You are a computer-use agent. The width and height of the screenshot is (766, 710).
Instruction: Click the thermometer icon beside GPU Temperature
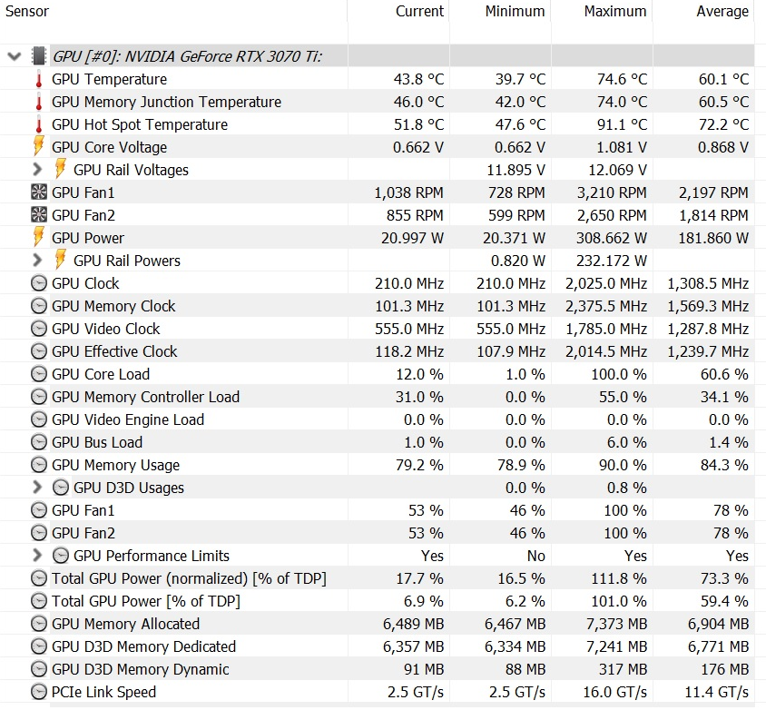pos(39,79)
